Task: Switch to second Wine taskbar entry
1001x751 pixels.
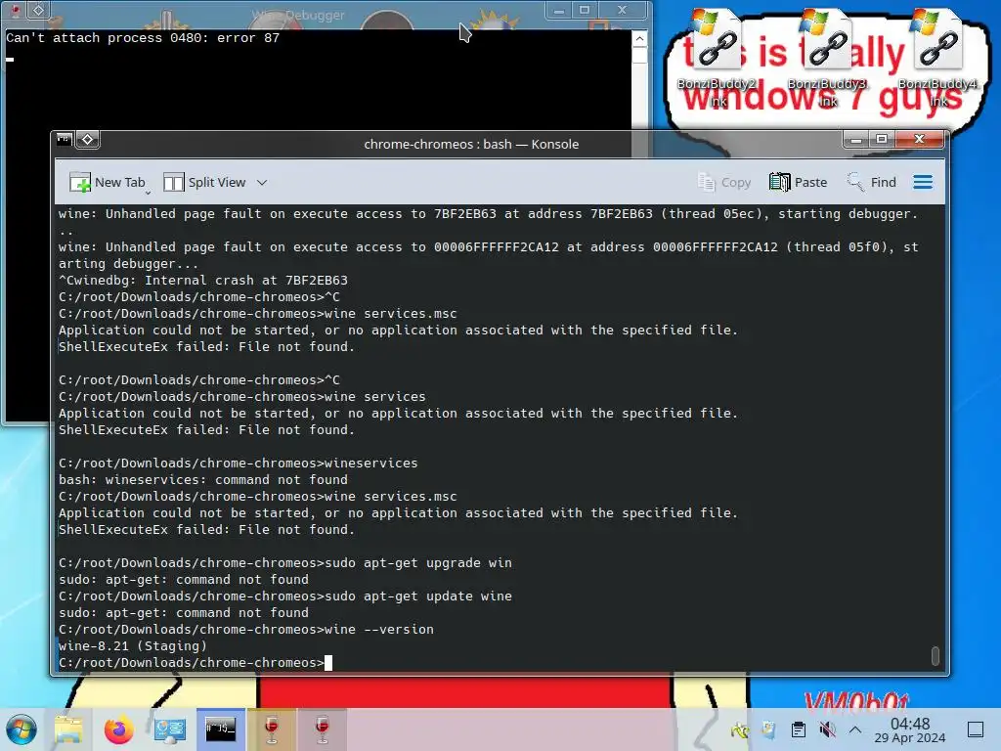Action: tap(322, 729)
